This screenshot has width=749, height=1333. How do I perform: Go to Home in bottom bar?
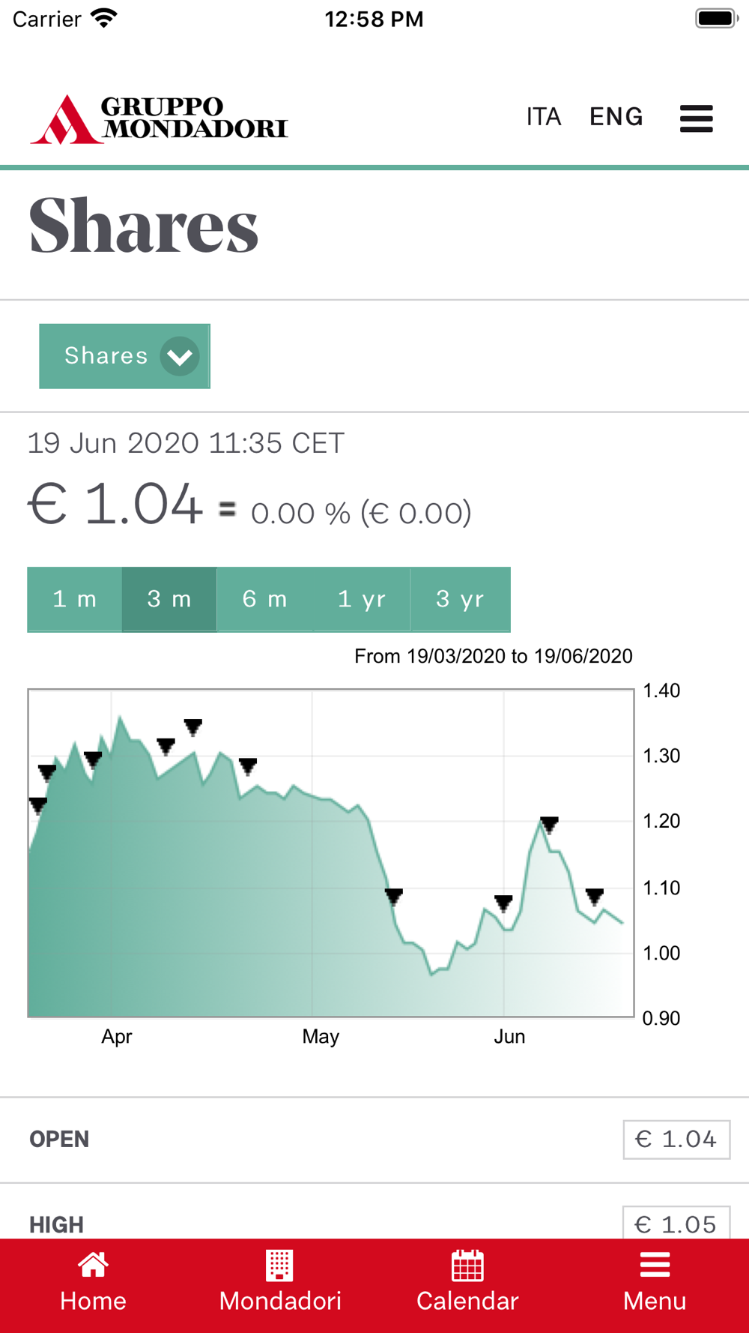tap(93, 1284)
